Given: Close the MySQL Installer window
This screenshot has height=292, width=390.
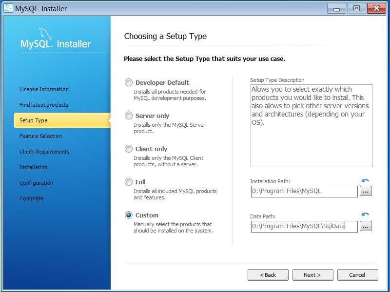Looking at the screenshot, I should (x=376, y=8).
